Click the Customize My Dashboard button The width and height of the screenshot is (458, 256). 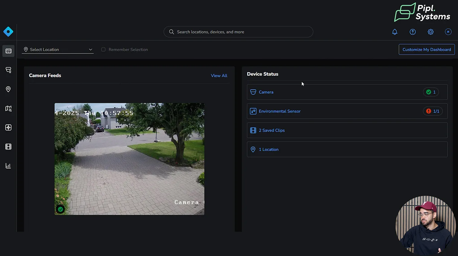426,50
